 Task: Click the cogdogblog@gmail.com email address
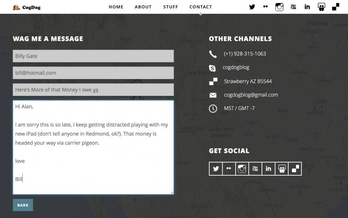pos(251,95)
